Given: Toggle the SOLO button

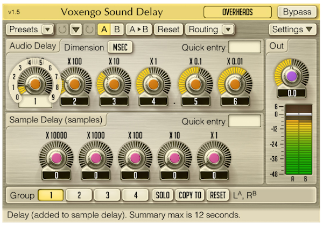Looking at the screenshot, I should (x=163, y=195).
